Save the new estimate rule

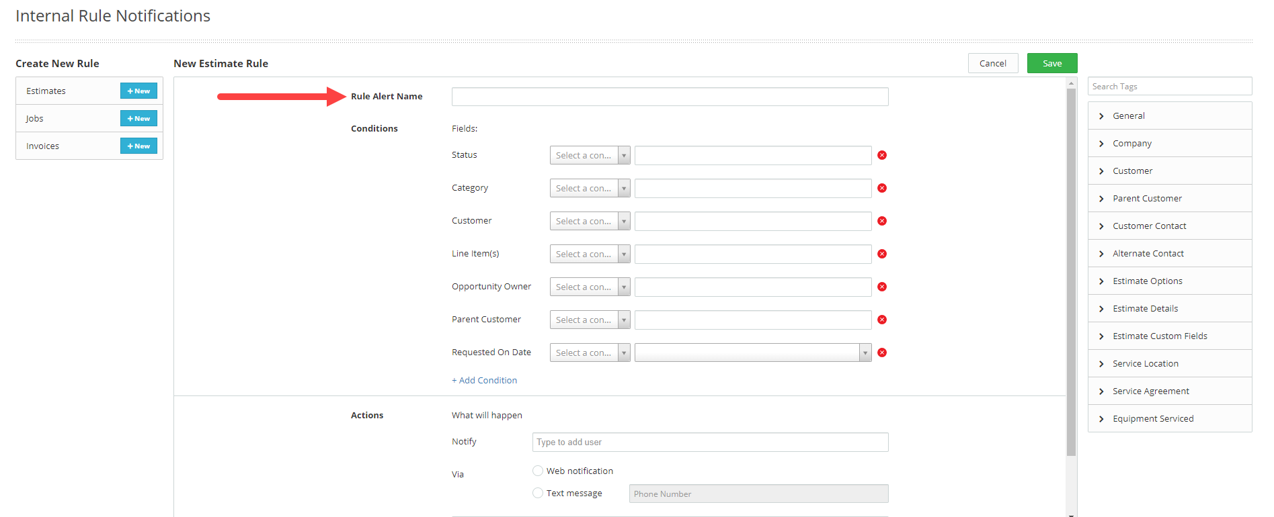pos(1051,63)
